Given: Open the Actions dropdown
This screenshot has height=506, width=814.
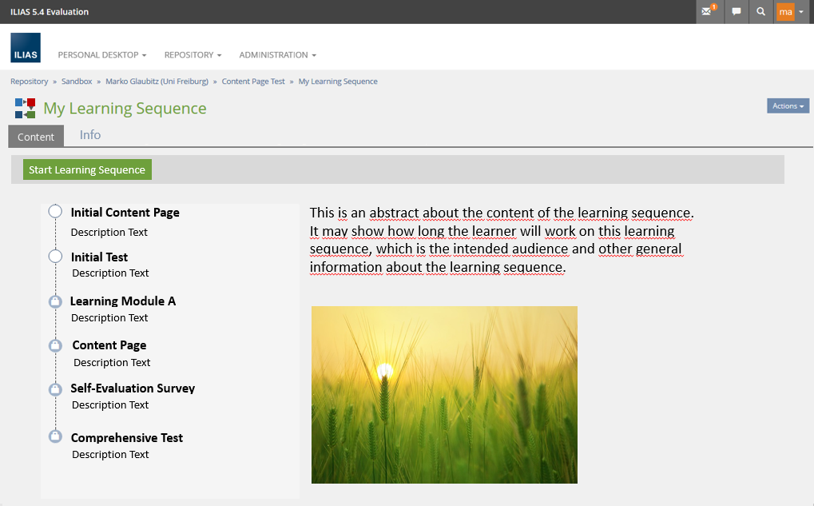Looking at the screenshot, I should (788, 106).
